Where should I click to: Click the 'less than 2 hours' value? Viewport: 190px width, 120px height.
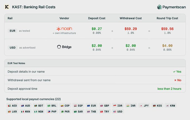pos(169,89)
